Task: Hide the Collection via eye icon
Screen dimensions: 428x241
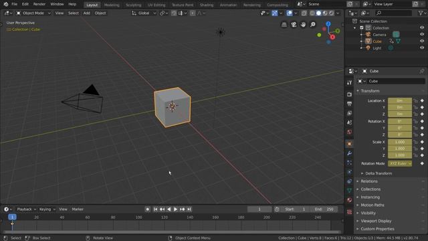Action: click(x=422, y=27)
